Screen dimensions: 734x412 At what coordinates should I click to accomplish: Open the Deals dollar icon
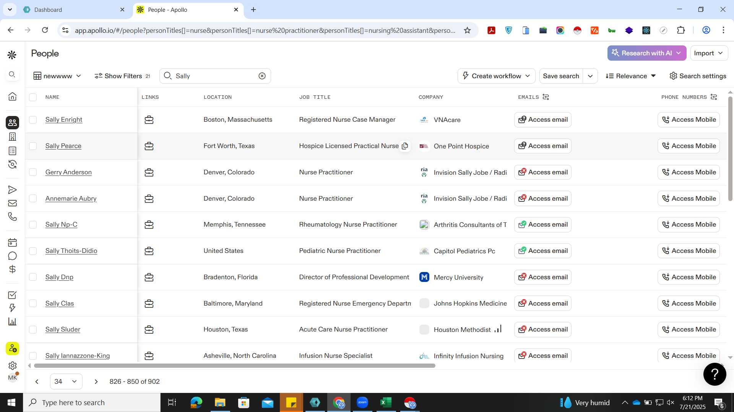point(12,269)
